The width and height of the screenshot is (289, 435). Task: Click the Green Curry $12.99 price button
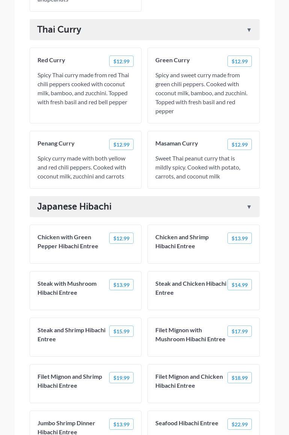239,61
